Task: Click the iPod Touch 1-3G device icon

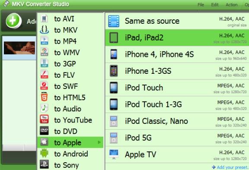Action: point(114,104)
